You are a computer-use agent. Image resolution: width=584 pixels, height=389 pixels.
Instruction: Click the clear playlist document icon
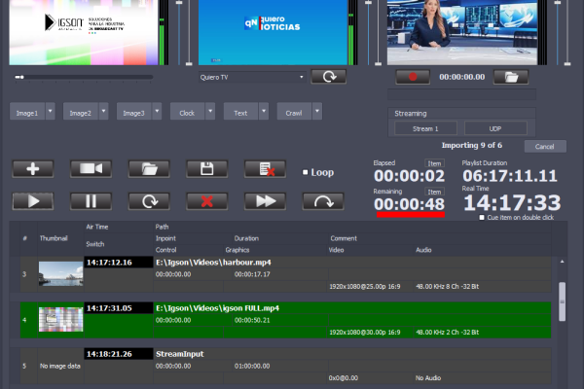click(x=265, y=168)
